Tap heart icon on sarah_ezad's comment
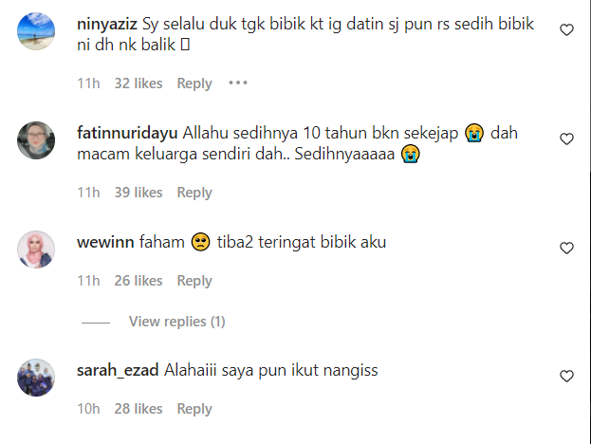The height and width of the screenshot is (444, 591). pos(566,376)
